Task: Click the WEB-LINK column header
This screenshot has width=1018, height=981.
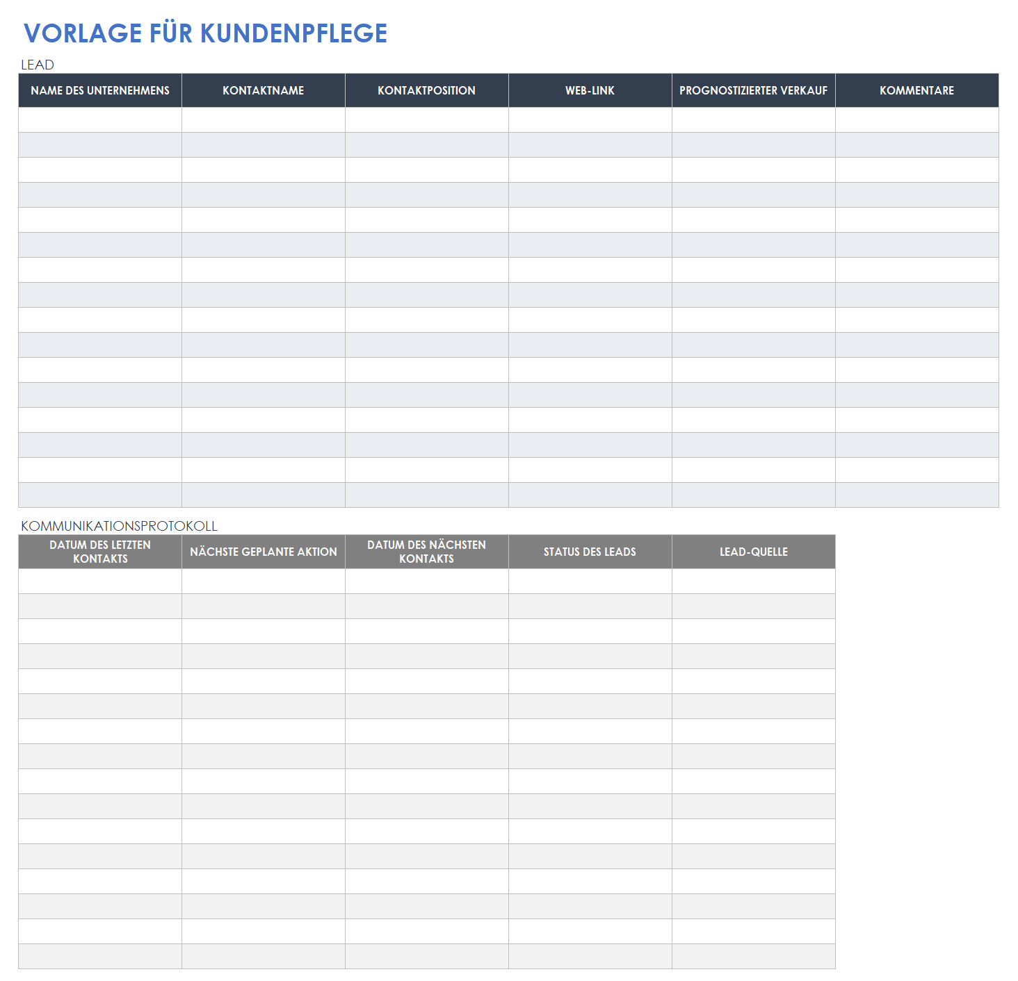Action: tap(590, 90)
